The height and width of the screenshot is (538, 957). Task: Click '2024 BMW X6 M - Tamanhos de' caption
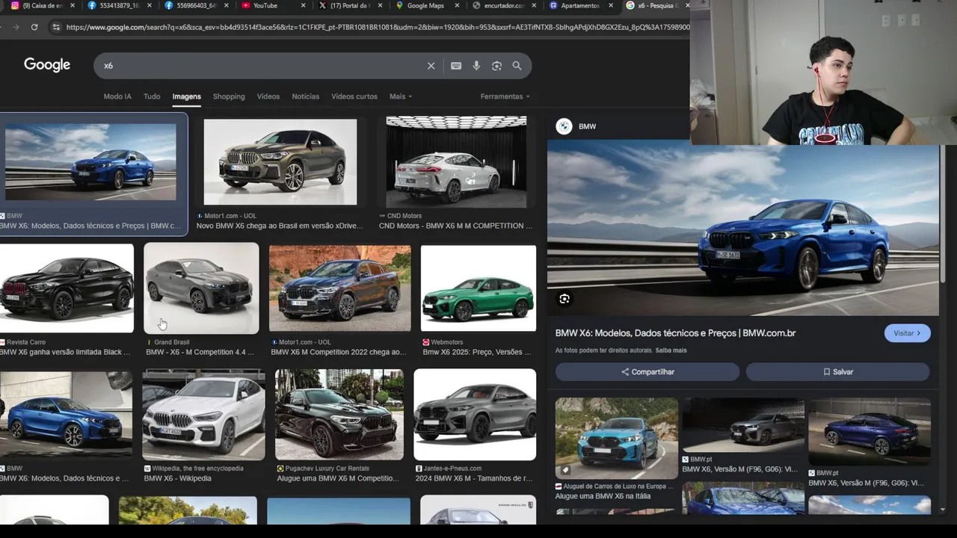pyautogui.click(x=474, y=478)
